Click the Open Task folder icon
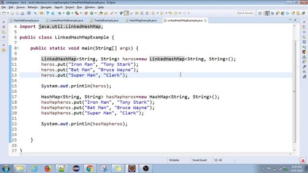Image resolution: width=308 pixels, height=173 pixels. point(106,13)
